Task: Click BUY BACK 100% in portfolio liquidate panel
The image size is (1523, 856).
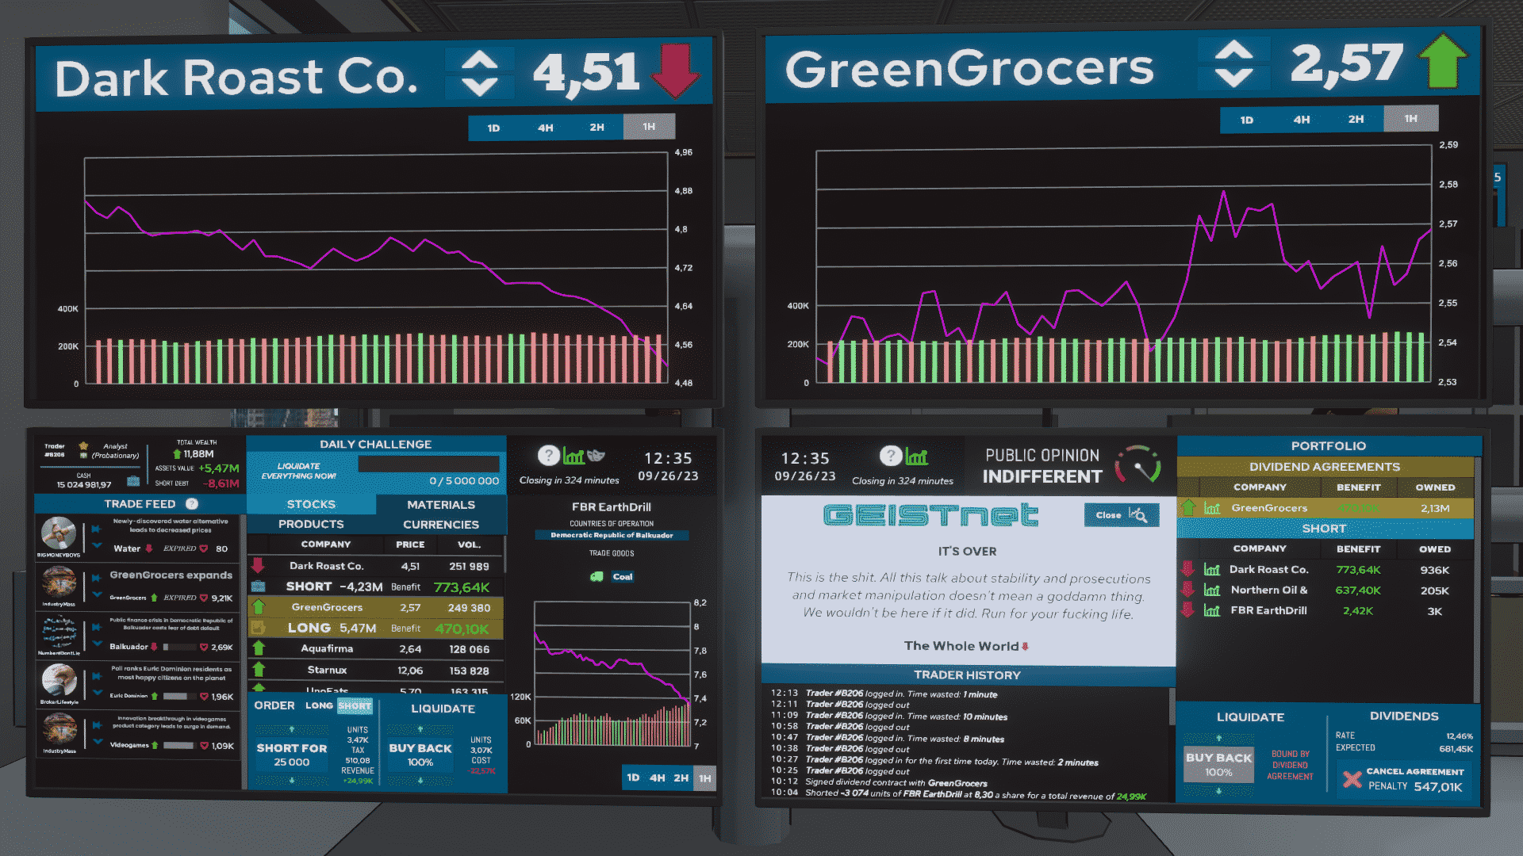Action: coord(1218,764)
